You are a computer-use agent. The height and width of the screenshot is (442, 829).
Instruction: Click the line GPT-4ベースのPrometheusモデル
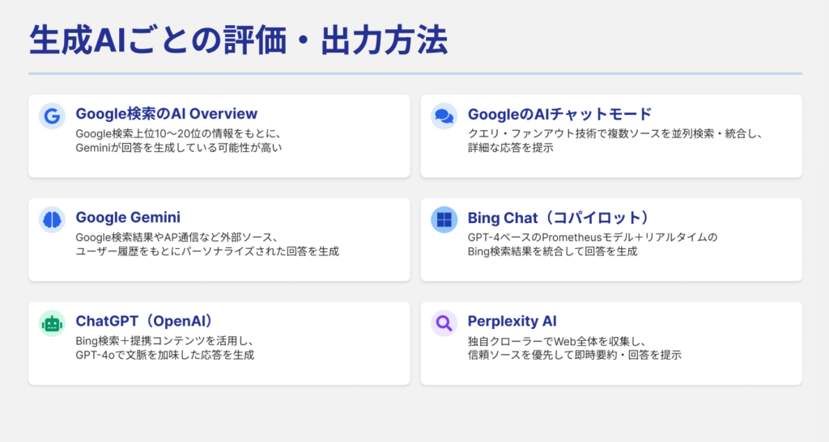593,238
